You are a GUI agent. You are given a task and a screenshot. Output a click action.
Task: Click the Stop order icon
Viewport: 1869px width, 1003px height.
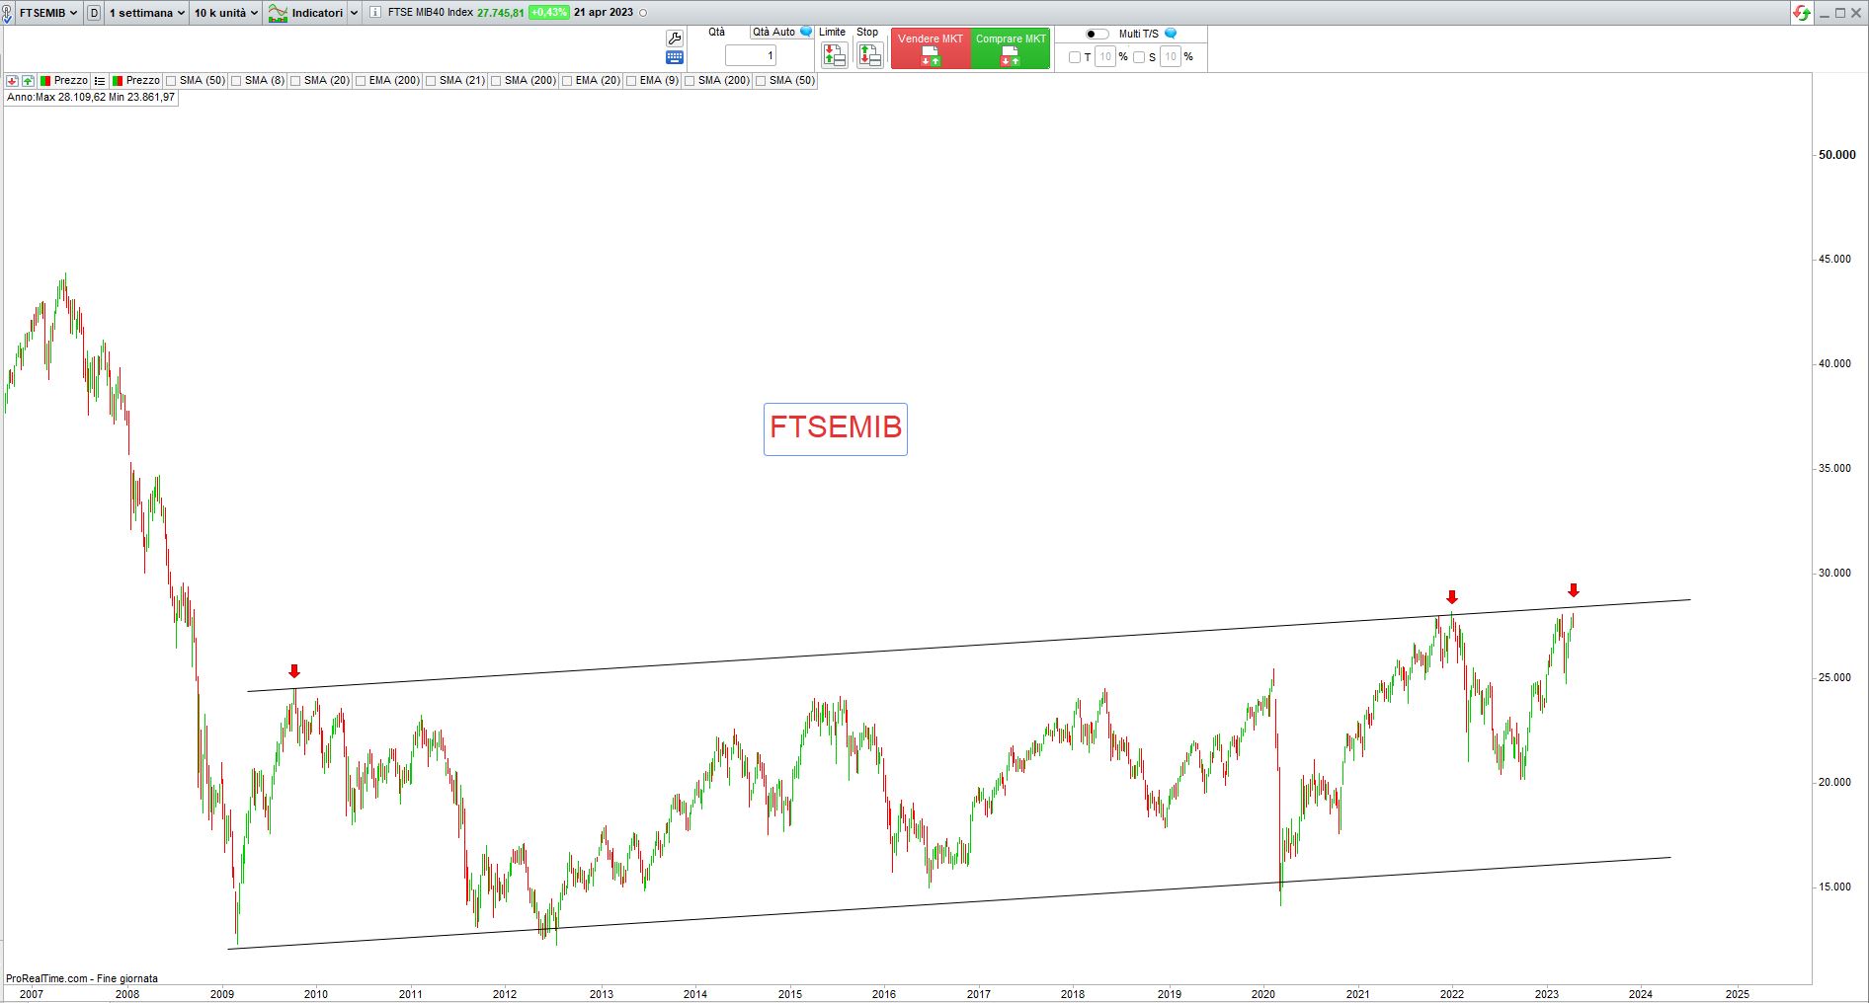pyautogui.click(x=869, y=55)
